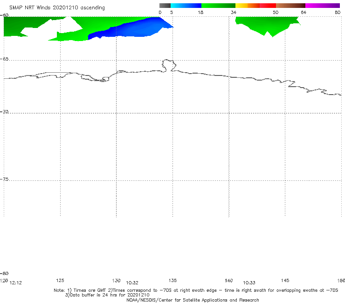The height and width of the screenshot is (303, 345).
Task: Click the colorbar label 34
Action: coord(234,12)
